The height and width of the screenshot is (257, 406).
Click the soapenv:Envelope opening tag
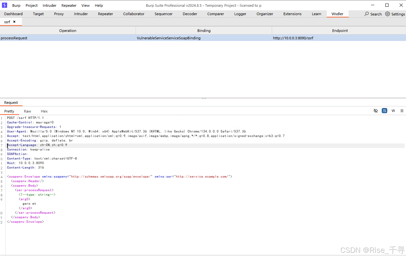point(120,177)
